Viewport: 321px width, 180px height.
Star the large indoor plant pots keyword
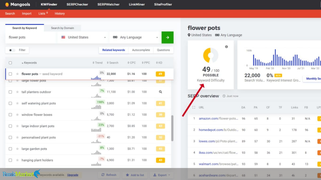click(x=17, y=126)
